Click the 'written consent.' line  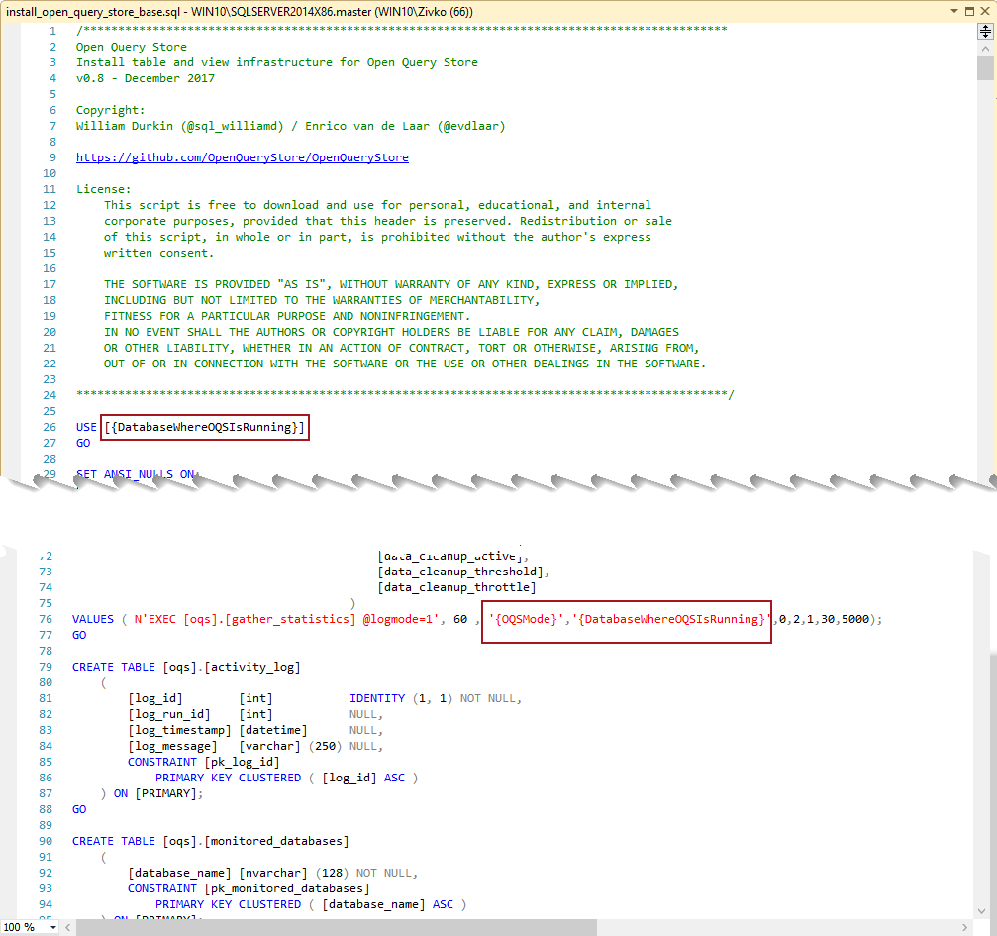[159, 253]
